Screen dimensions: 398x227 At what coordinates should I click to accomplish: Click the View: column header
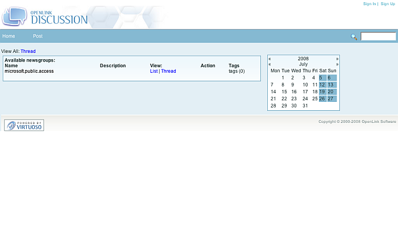pyautogui.click(x=156, y=65)
